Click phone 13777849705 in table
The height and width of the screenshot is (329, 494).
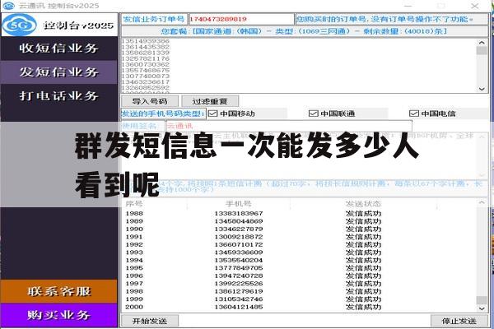[239, 268]
